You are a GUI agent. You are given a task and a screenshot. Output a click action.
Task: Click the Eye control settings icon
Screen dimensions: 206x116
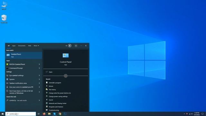[x=7, y=75]
